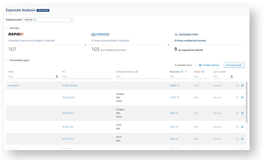Click the help icon beside Risk score header

click(x=182, y=72)
